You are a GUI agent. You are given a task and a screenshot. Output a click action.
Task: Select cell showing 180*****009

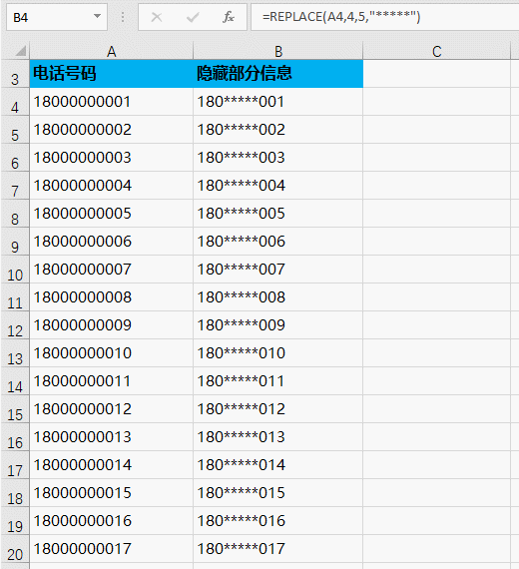tap(278, 325)
